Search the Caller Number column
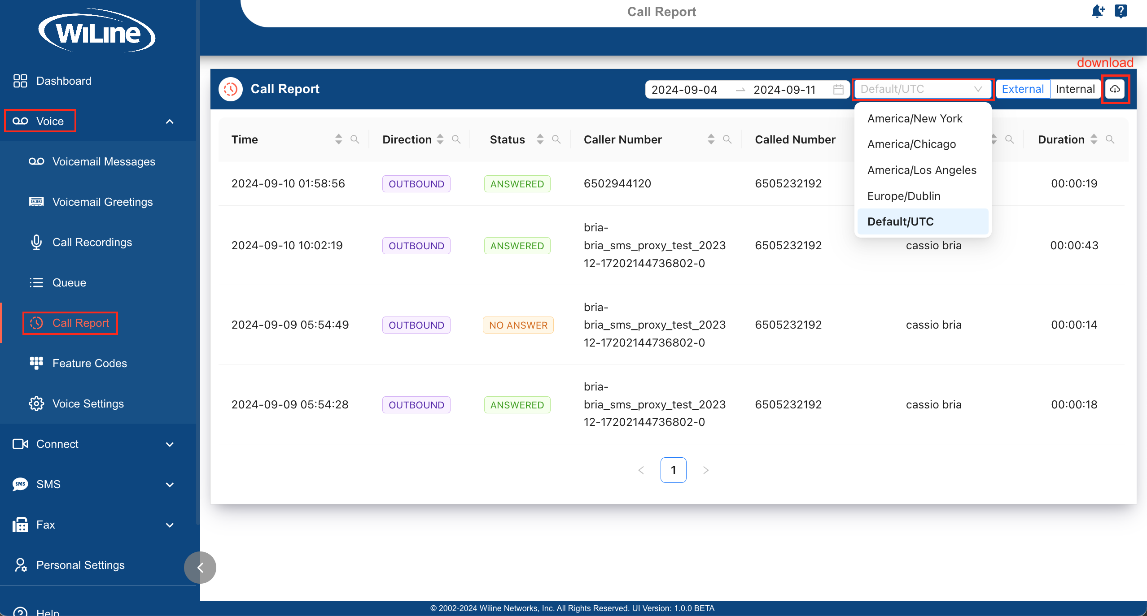 click(727, 139)
